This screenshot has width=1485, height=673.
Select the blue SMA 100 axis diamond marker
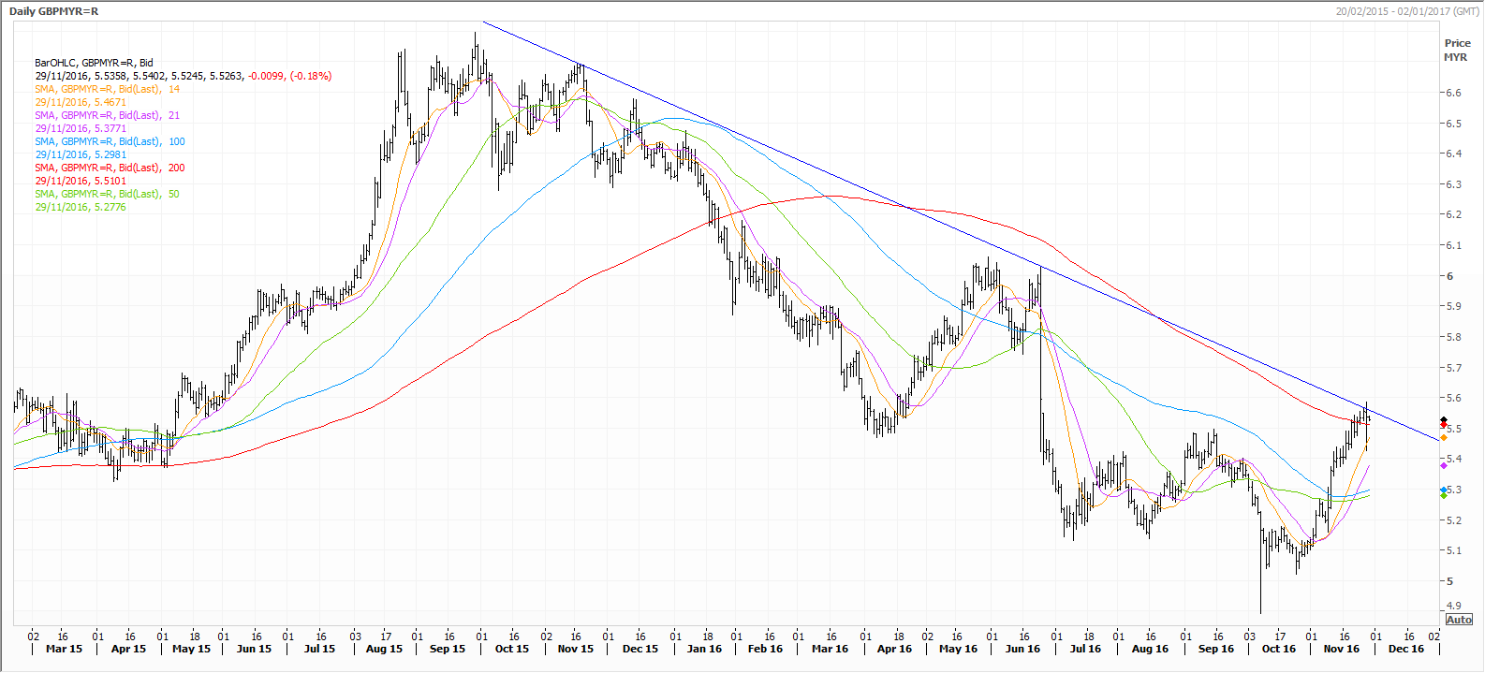tap(1443, 490)
